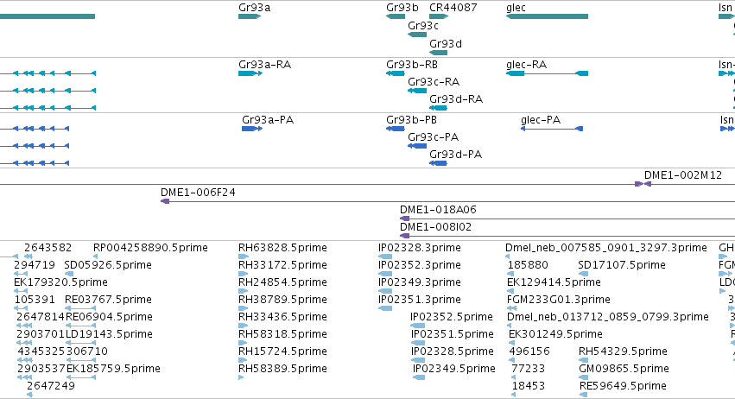Screen dimensions: 735x399
Task: Open the Gr93d-RA transcript label
Action: tap(456, 99)
